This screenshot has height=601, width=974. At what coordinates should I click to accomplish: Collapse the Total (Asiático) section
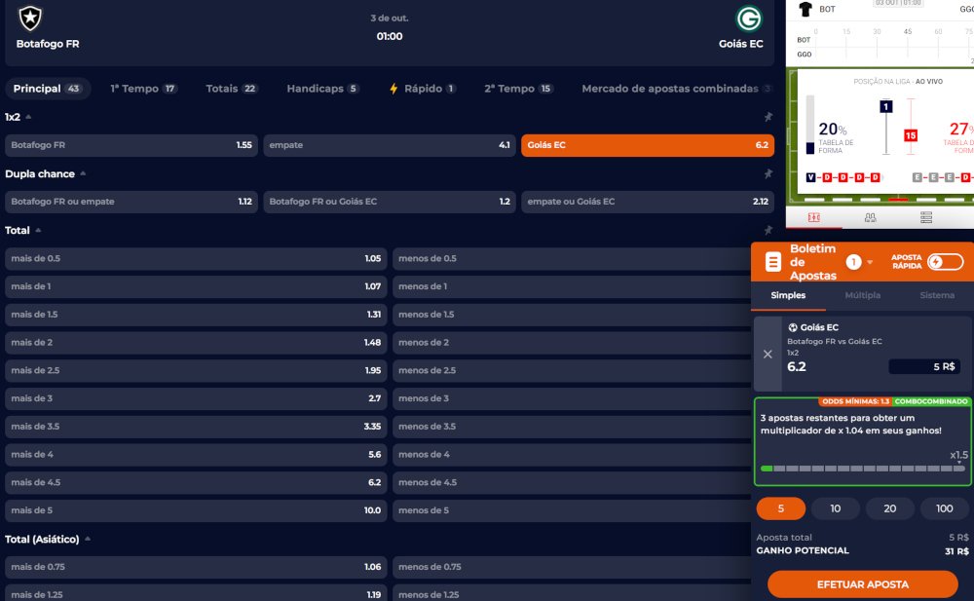pyautogui.click(x=86, y=540)
